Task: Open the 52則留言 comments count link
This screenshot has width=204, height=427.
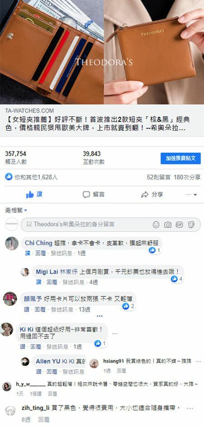Action: click(158, 177)
